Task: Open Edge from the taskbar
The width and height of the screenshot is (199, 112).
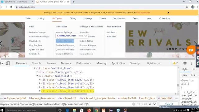Action: click(67, 110)
